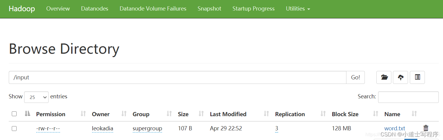Sort by Size column arrows

(x=201, y=114)
